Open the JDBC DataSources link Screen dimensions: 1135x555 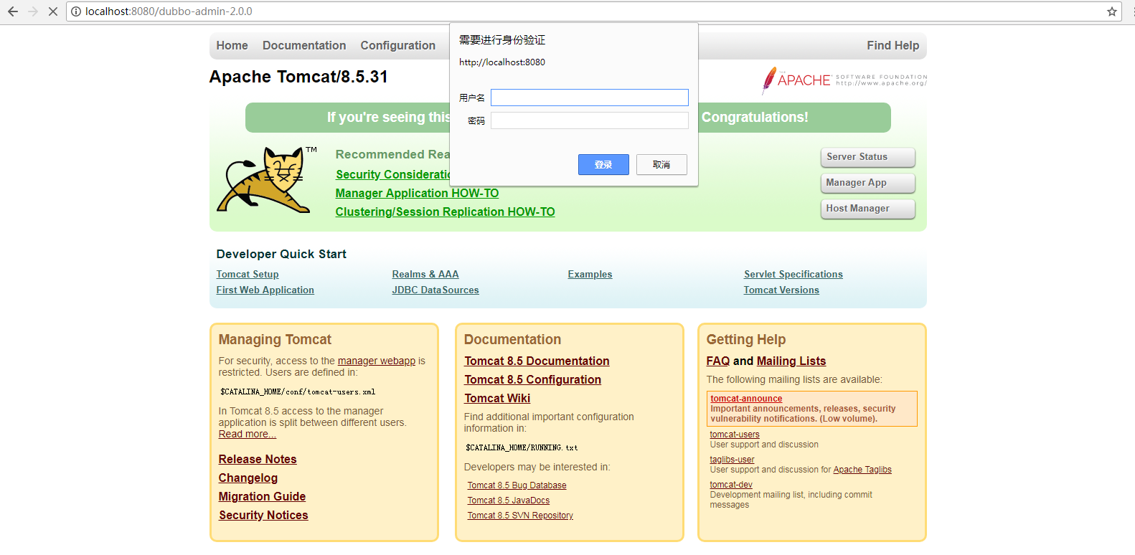click(x=435, y=290)
